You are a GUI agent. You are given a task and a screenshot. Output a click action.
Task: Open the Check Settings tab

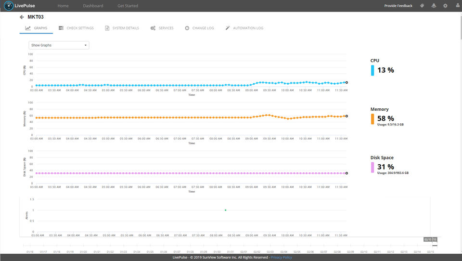pos(76,28)
